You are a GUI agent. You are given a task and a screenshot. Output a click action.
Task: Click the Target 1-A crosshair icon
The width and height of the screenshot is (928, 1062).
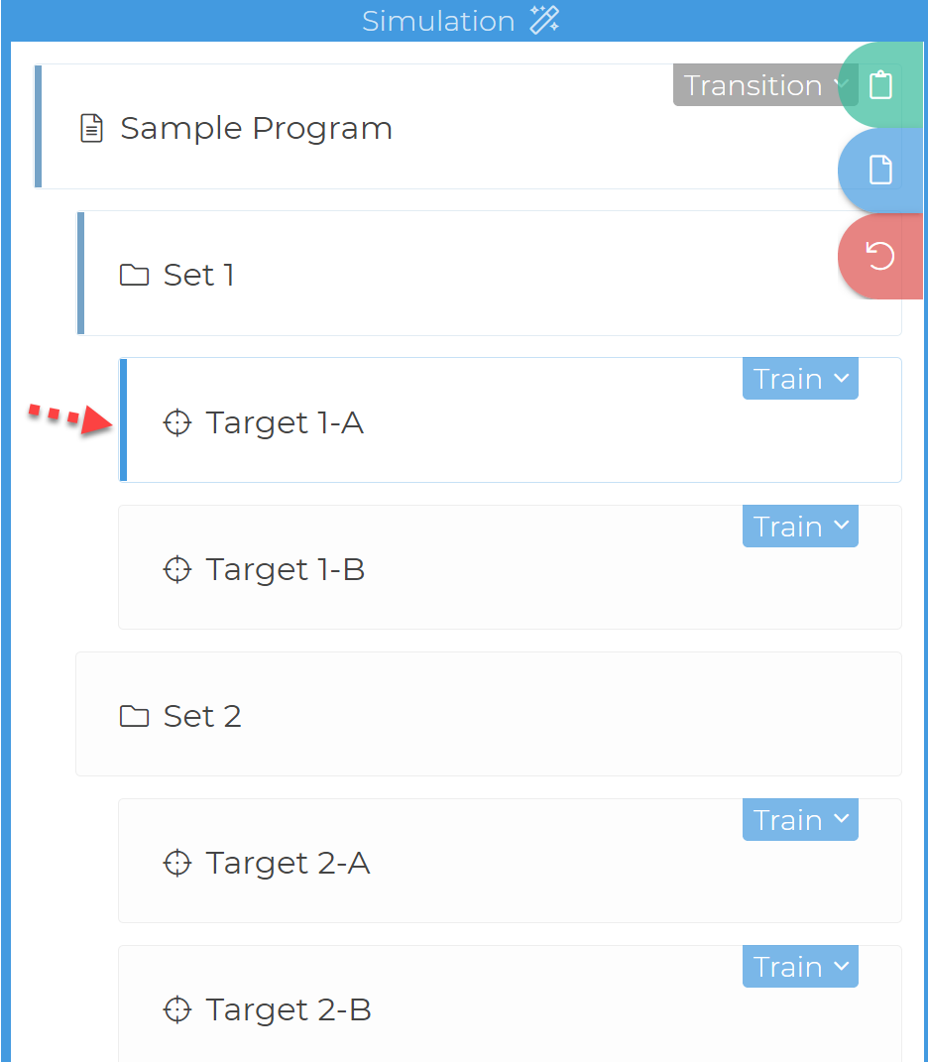pyautogui.click(x=176, y=423)
